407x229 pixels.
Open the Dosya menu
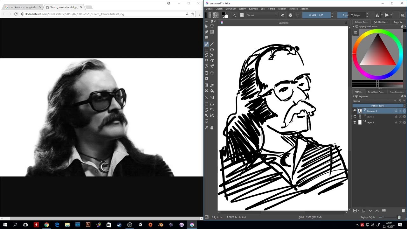209,9
